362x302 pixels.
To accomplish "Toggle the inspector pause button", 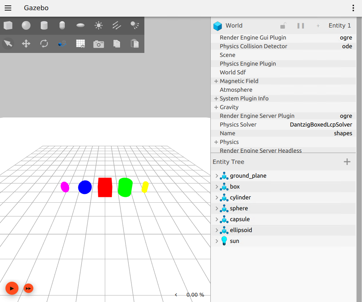I will 301,26.
